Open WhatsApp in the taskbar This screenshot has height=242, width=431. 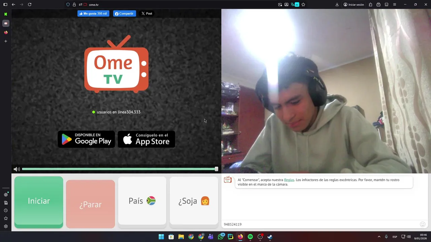pos(221,237)
